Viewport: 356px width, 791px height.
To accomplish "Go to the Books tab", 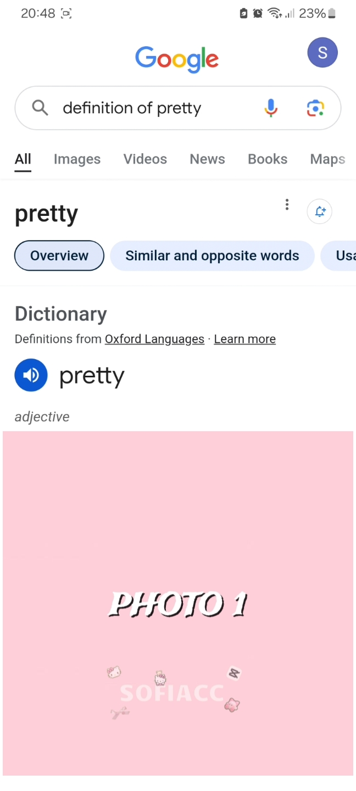I will 268,159.
